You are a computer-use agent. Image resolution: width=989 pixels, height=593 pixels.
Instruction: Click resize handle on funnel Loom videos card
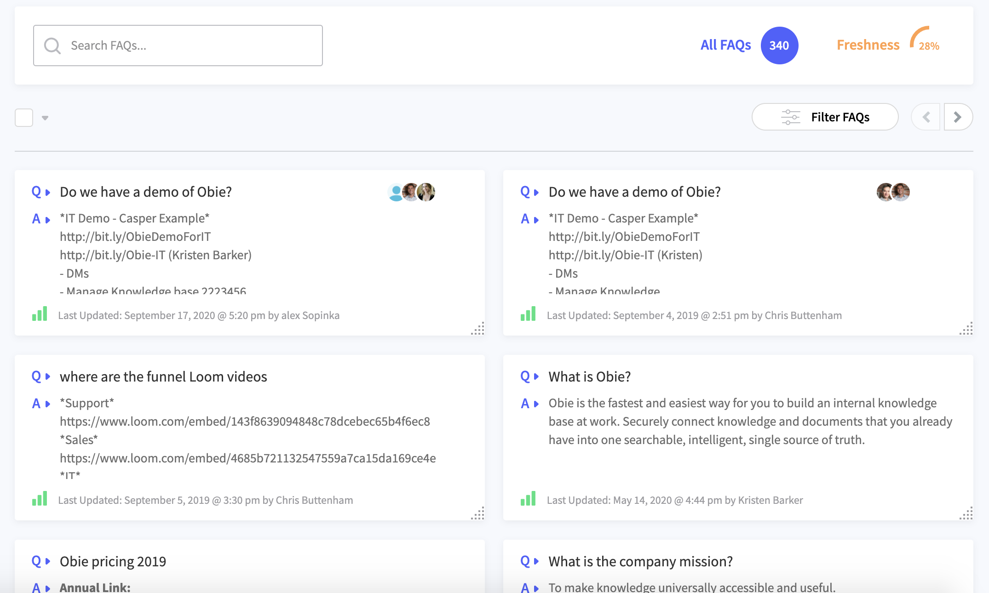click(x=477, y=513)
